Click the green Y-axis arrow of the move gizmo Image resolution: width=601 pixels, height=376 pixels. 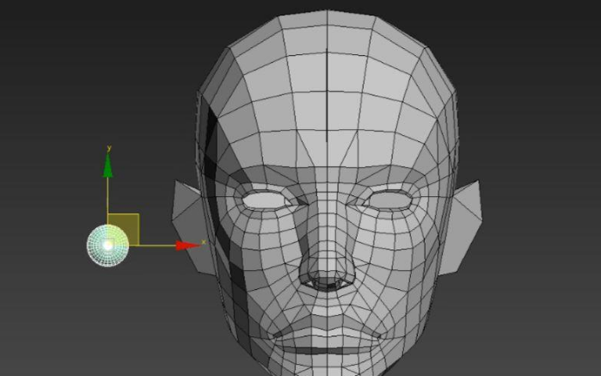coord(108,165)
